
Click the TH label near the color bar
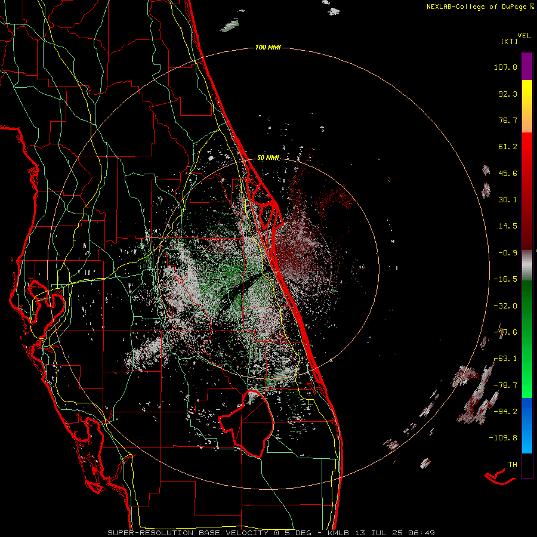click(x=513, y=465)
